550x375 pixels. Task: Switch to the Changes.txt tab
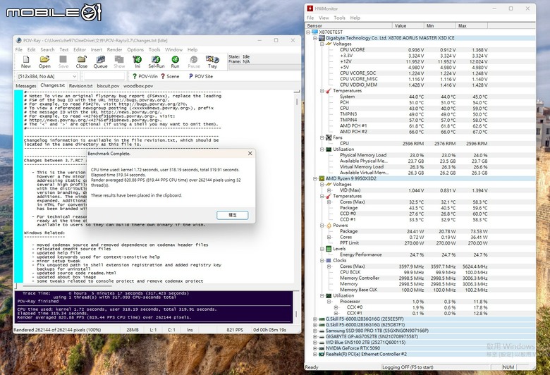53,85
